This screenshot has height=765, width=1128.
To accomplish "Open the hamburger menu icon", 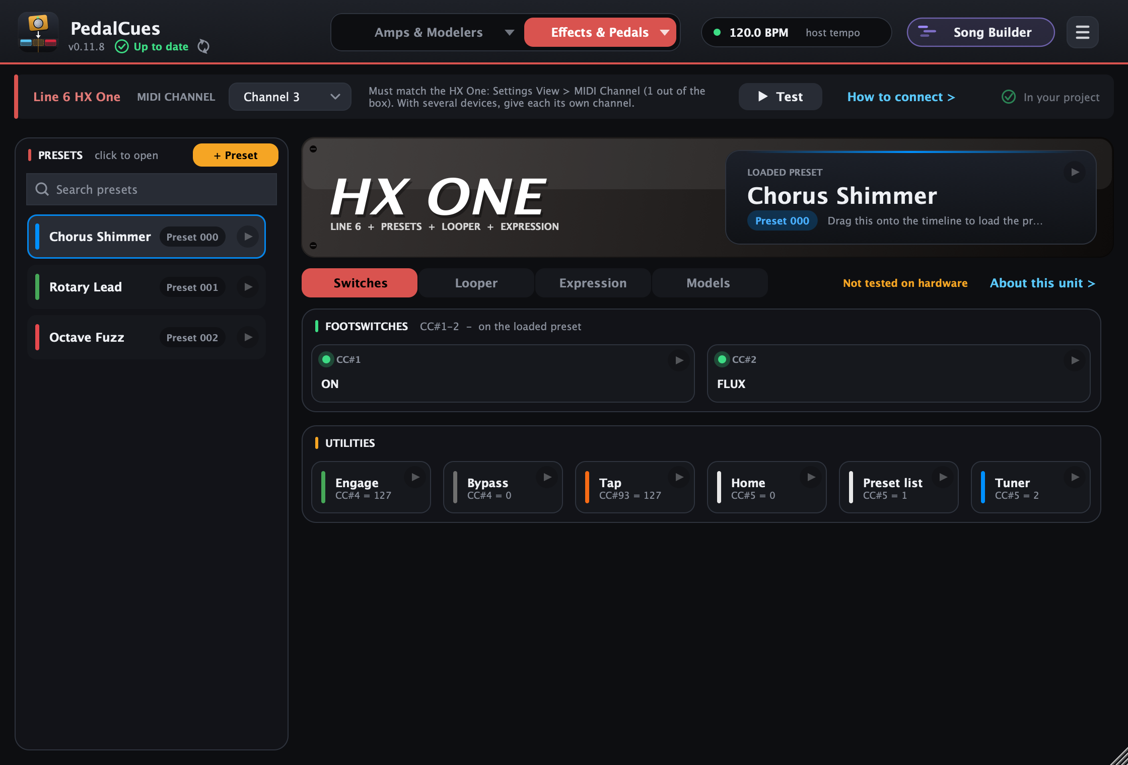I will [x=1082, y=33].
